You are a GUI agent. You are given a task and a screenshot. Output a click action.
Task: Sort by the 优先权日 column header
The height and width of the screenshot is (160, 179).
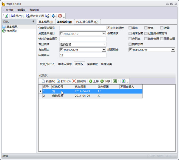click(86, 87)
